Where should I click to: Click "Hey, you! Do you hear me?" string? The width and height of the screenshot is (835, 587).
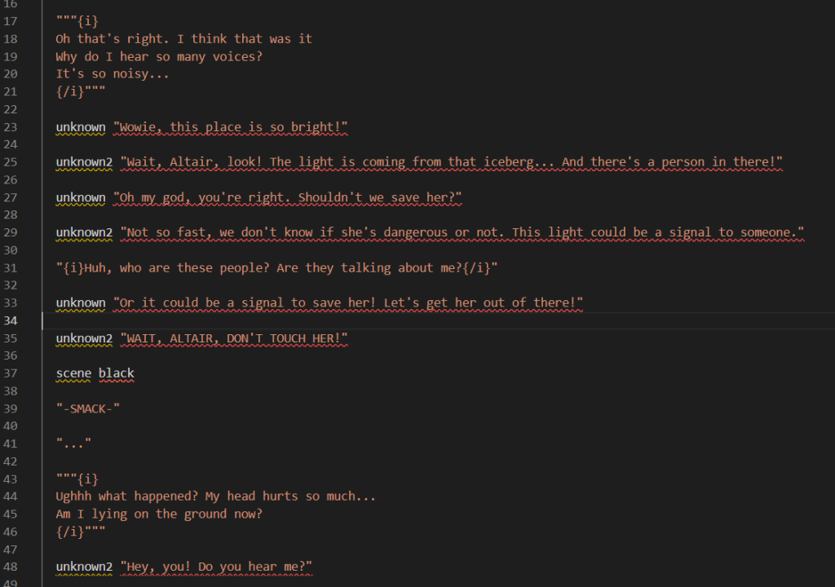tap(217, 567)
